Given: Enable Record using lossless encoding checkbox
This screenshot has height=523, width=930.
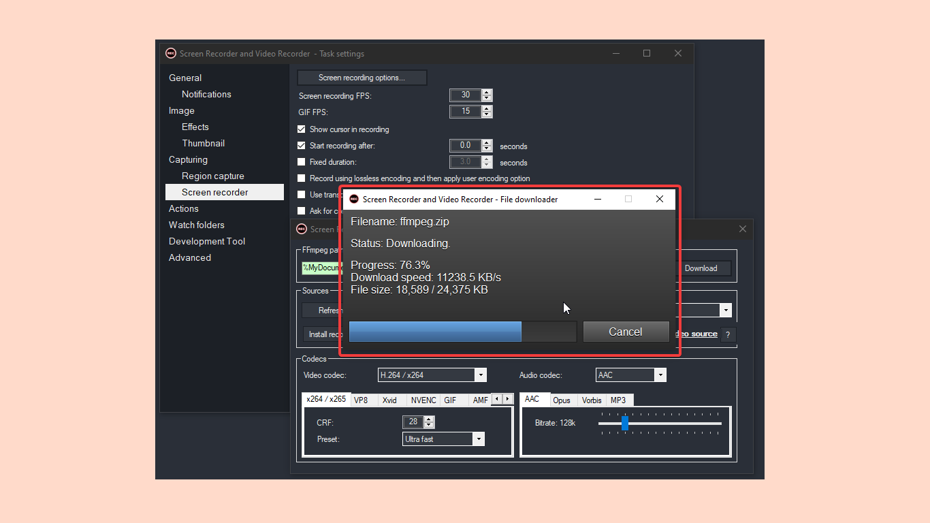Looking at the screenshot, I should click(302, 178).
